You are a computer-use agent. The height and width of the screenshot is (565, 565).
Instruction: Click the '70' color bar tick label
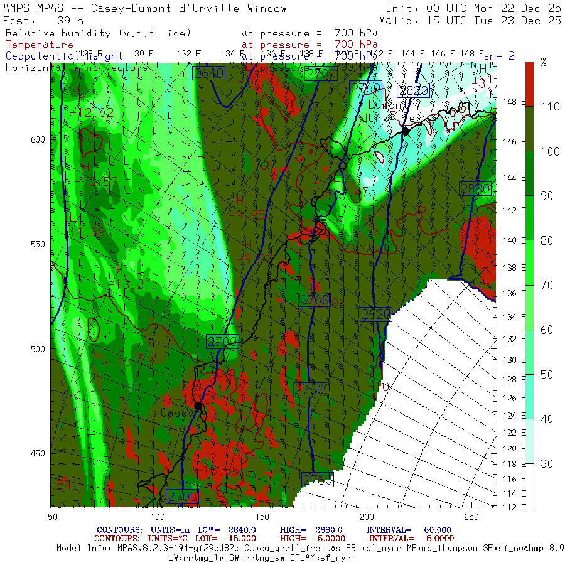coord(547,285)
